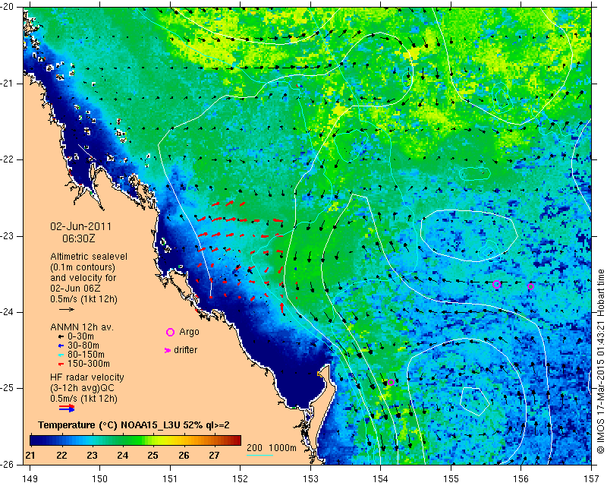Click the latitude axis label -23

(7, 235)
